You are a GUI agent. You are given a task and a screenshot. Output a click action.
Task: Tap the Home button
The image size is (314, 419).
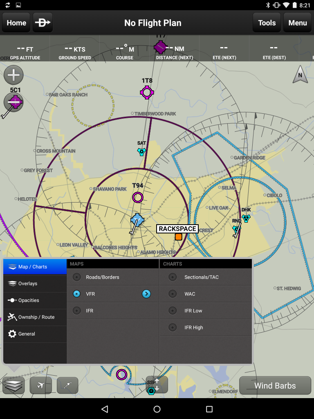(16, 23)
